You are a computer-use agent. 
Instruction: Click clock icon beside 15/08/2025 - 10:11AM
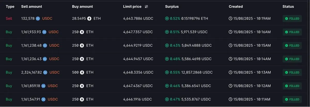pyautogui.click(x=230, y=99)
